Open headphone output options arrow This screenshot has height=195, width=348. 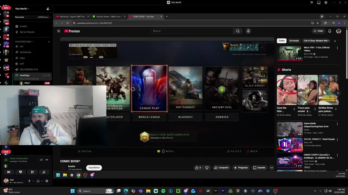point(42,181)
